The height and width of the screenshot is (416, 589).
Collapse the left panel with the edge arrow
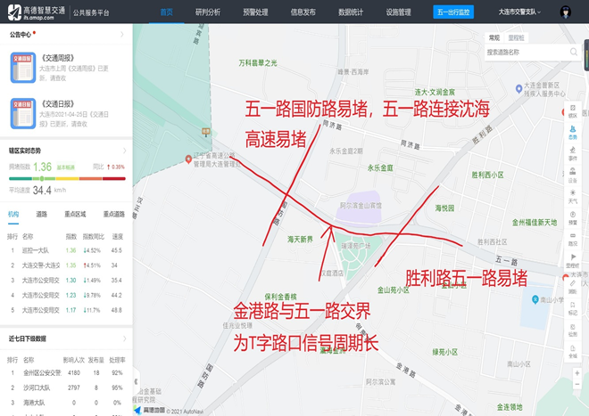tap(136, 381)
